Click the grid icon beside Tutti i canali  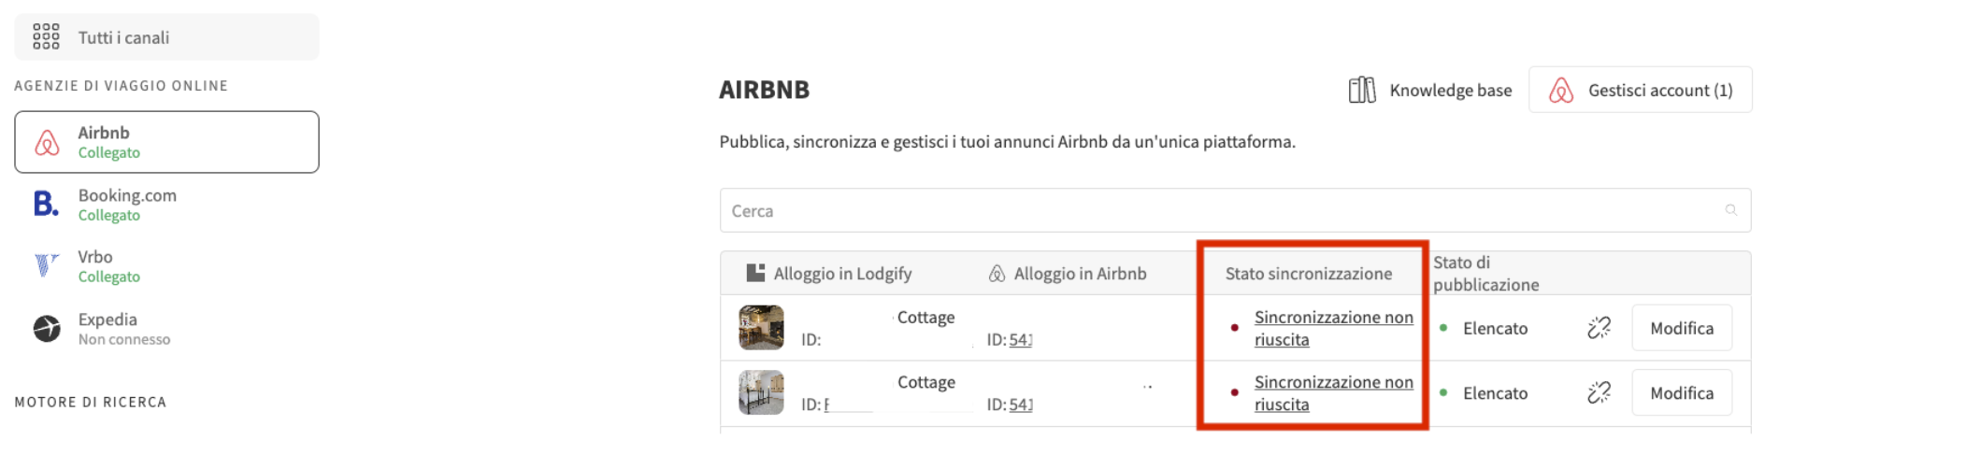46,37
